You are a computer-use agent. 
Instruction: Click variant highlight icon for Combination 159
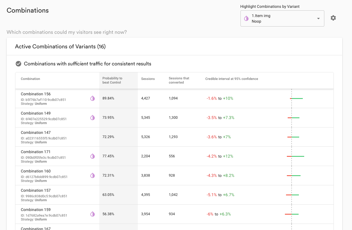(x=93, y=214)
